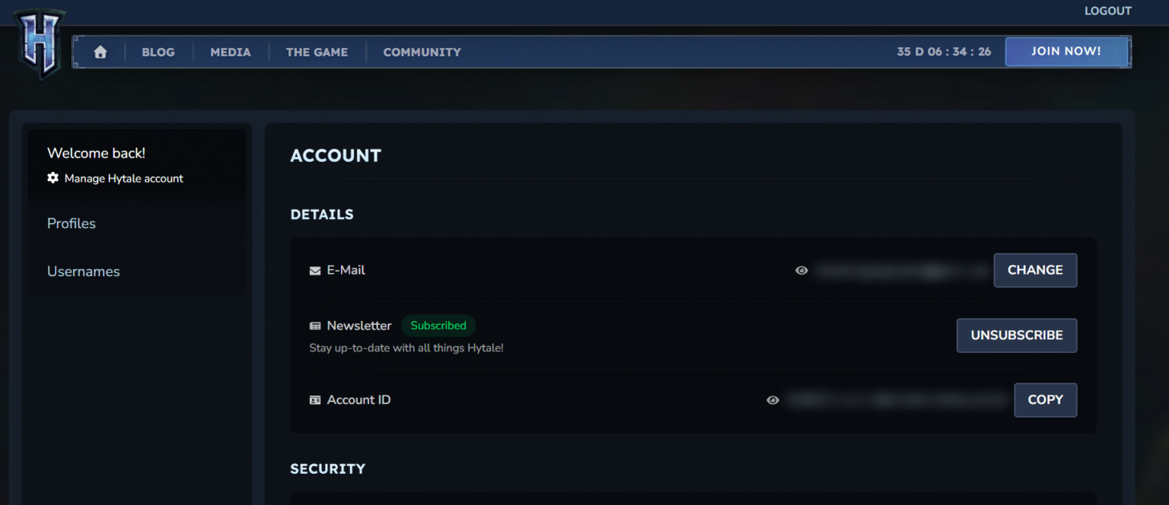Screen dimensions: 1169x505
Task: Click the green Subscribed badge
Action: click(x=438, y=326)
